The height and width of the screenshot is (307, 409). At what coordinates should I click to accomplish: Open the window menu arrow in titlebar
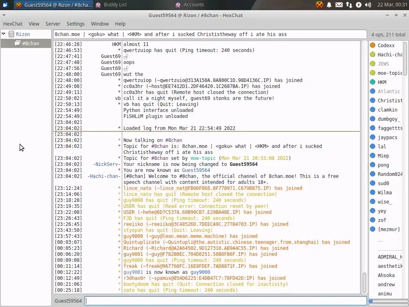coord(4,15)
